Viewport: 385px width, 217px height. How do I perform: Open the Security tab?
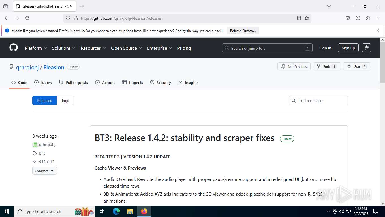(161, 83)
